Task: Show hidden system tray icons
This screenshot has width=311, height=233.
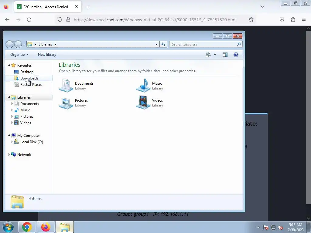Action: pyautogui.click(x=258, y=227)
